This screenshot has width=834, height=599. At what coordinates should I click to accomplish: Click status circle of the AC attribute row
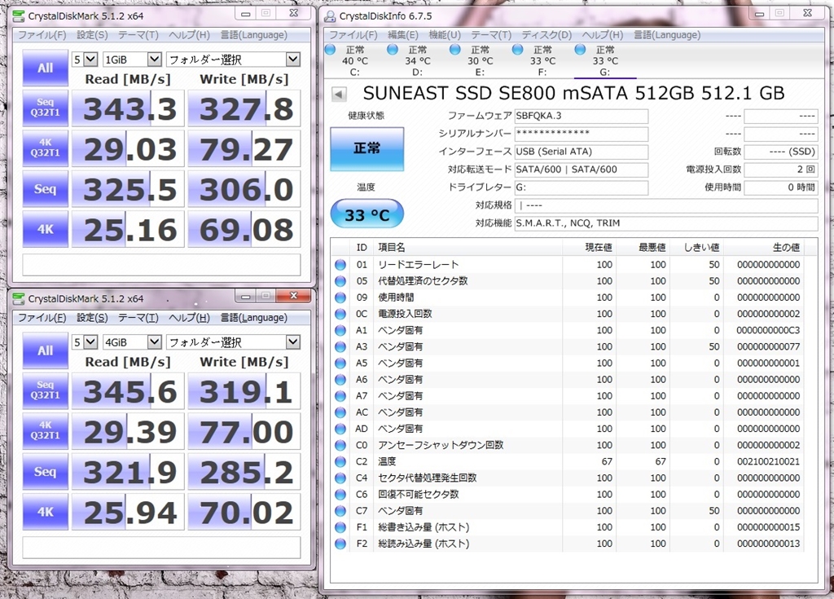point(340,412)
